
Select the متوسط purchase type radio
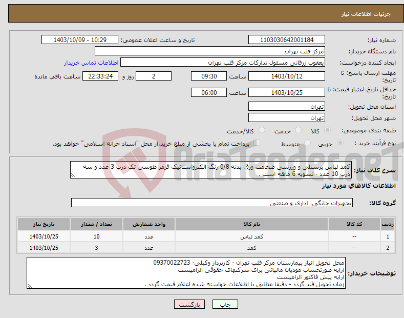307,143
